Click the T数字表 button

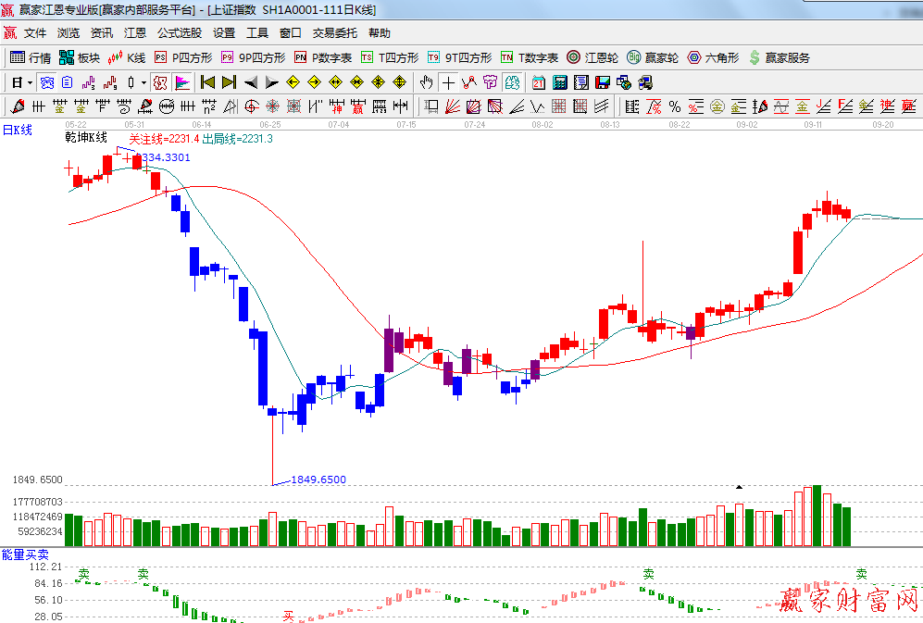pos(530,57)
